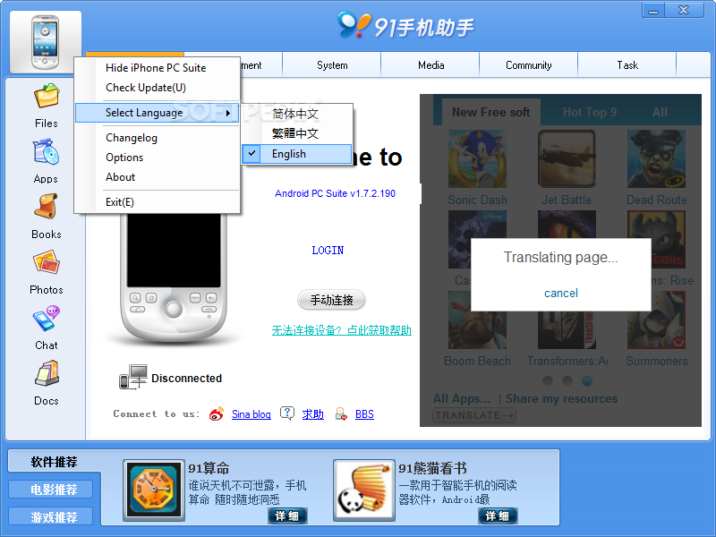Switch to the System tab

click(x=332, y=64)
